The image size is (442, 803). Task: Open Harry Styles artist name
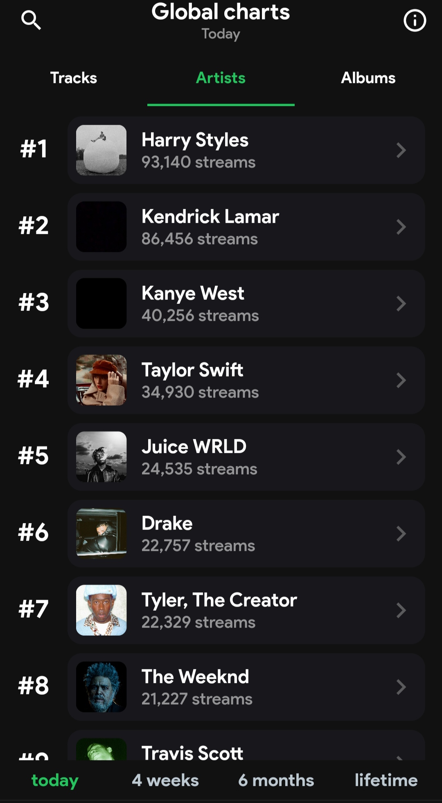tap(195, 140)
